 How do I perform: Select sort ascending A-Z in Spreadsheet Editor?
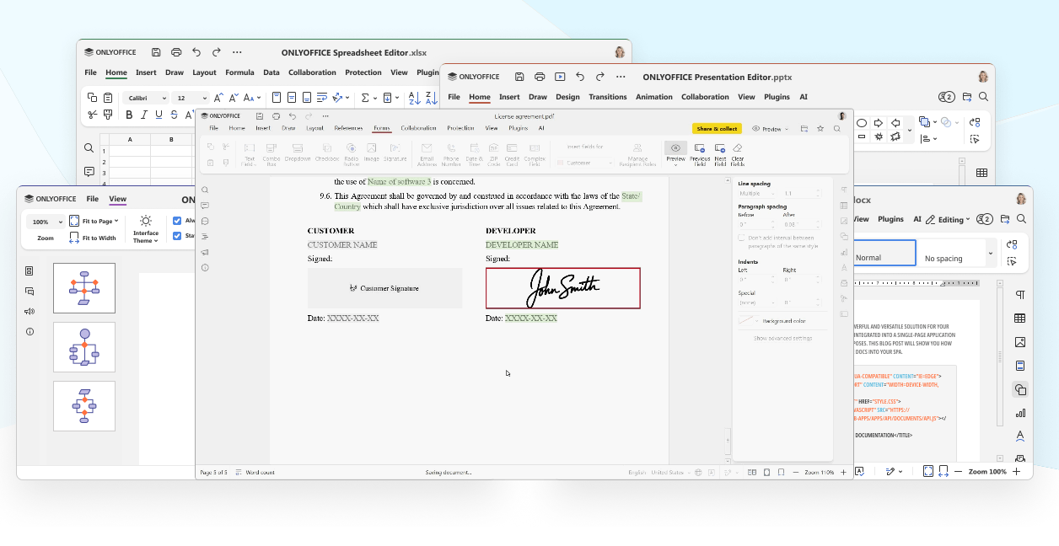click(414, 98)
